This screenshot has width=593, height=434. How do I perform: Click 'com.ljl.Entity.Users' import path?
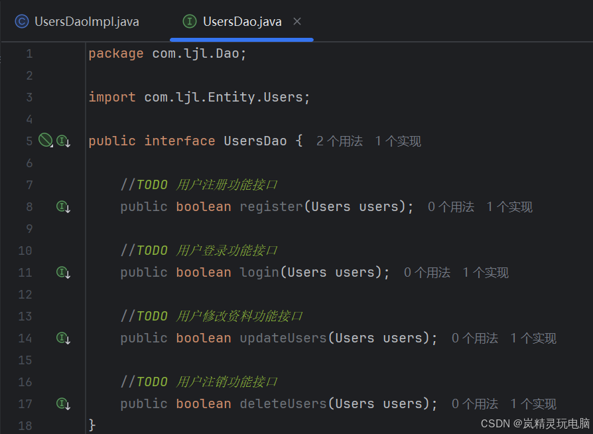click(x=224, y=98)
